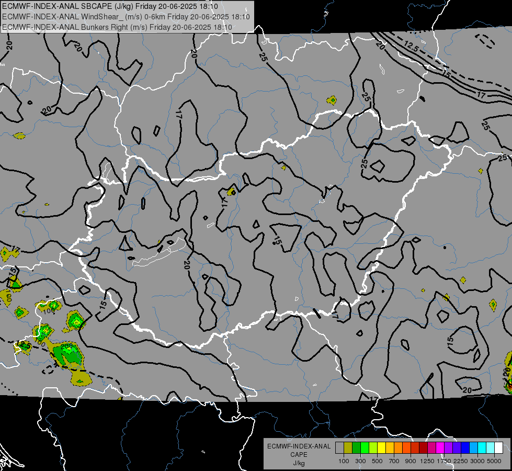The image size is (512, 471).
Task: Click the CAPE label in legend
Action: [299, 455]
